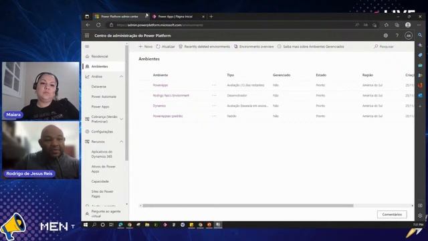Screen dimensions: 428x241
Task: Sort by Tipo column header
Action: click(230, 75)
